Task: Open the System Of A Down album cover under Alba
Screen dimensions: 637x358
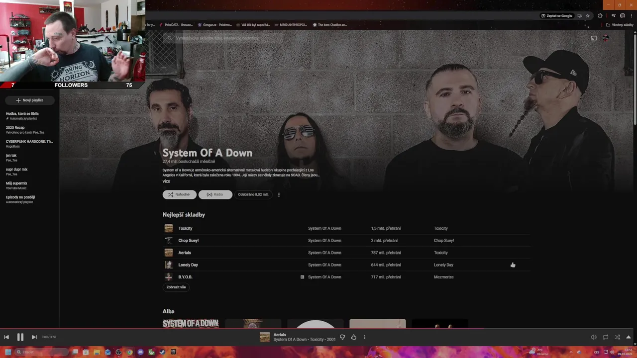Action: pyautogui.click(x=191, y=324)
